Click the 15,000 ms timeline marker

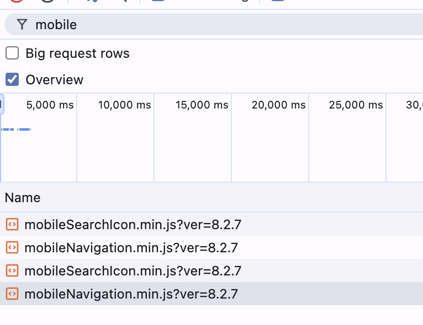tap(202, 105)
